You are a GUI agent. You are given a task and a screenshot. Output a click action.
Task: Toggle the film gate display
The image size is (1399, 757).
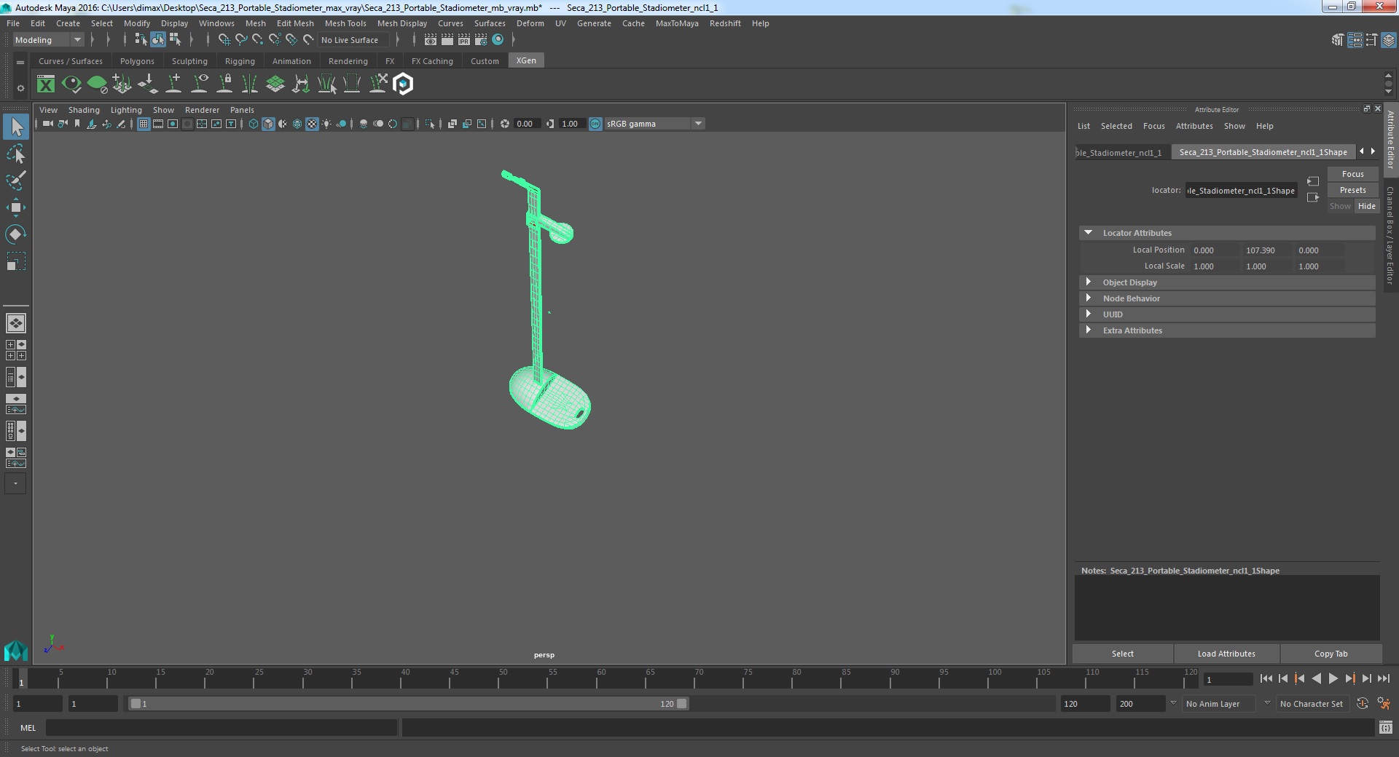tap(158, 124)
